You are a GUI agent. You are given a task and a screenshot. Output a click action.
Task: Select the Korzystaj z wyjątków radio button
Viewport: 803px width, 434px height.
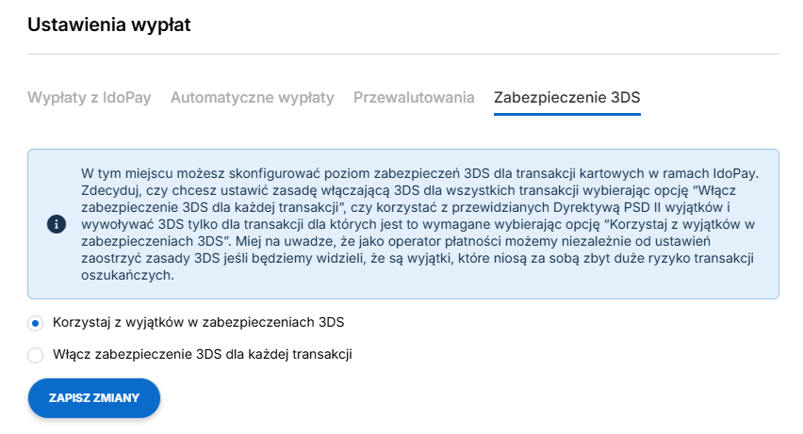(35, 323)
